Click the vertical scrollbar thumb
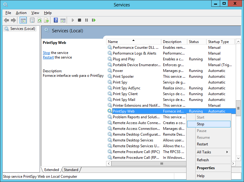The image size is (244, 182). click(238, 108)
